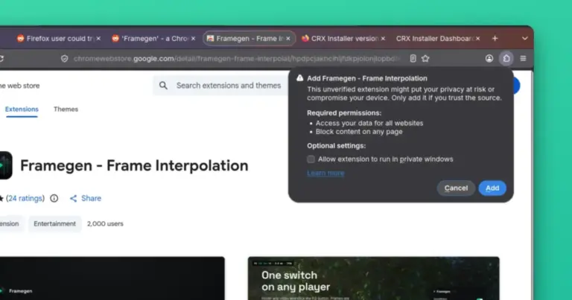Click the Framegen extension logo icon
The image size is (572, 300).
pos(5,165)
